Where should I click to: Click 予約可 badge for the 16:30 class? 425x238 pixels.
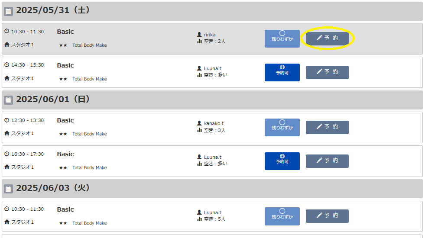[x=282, y=161]
